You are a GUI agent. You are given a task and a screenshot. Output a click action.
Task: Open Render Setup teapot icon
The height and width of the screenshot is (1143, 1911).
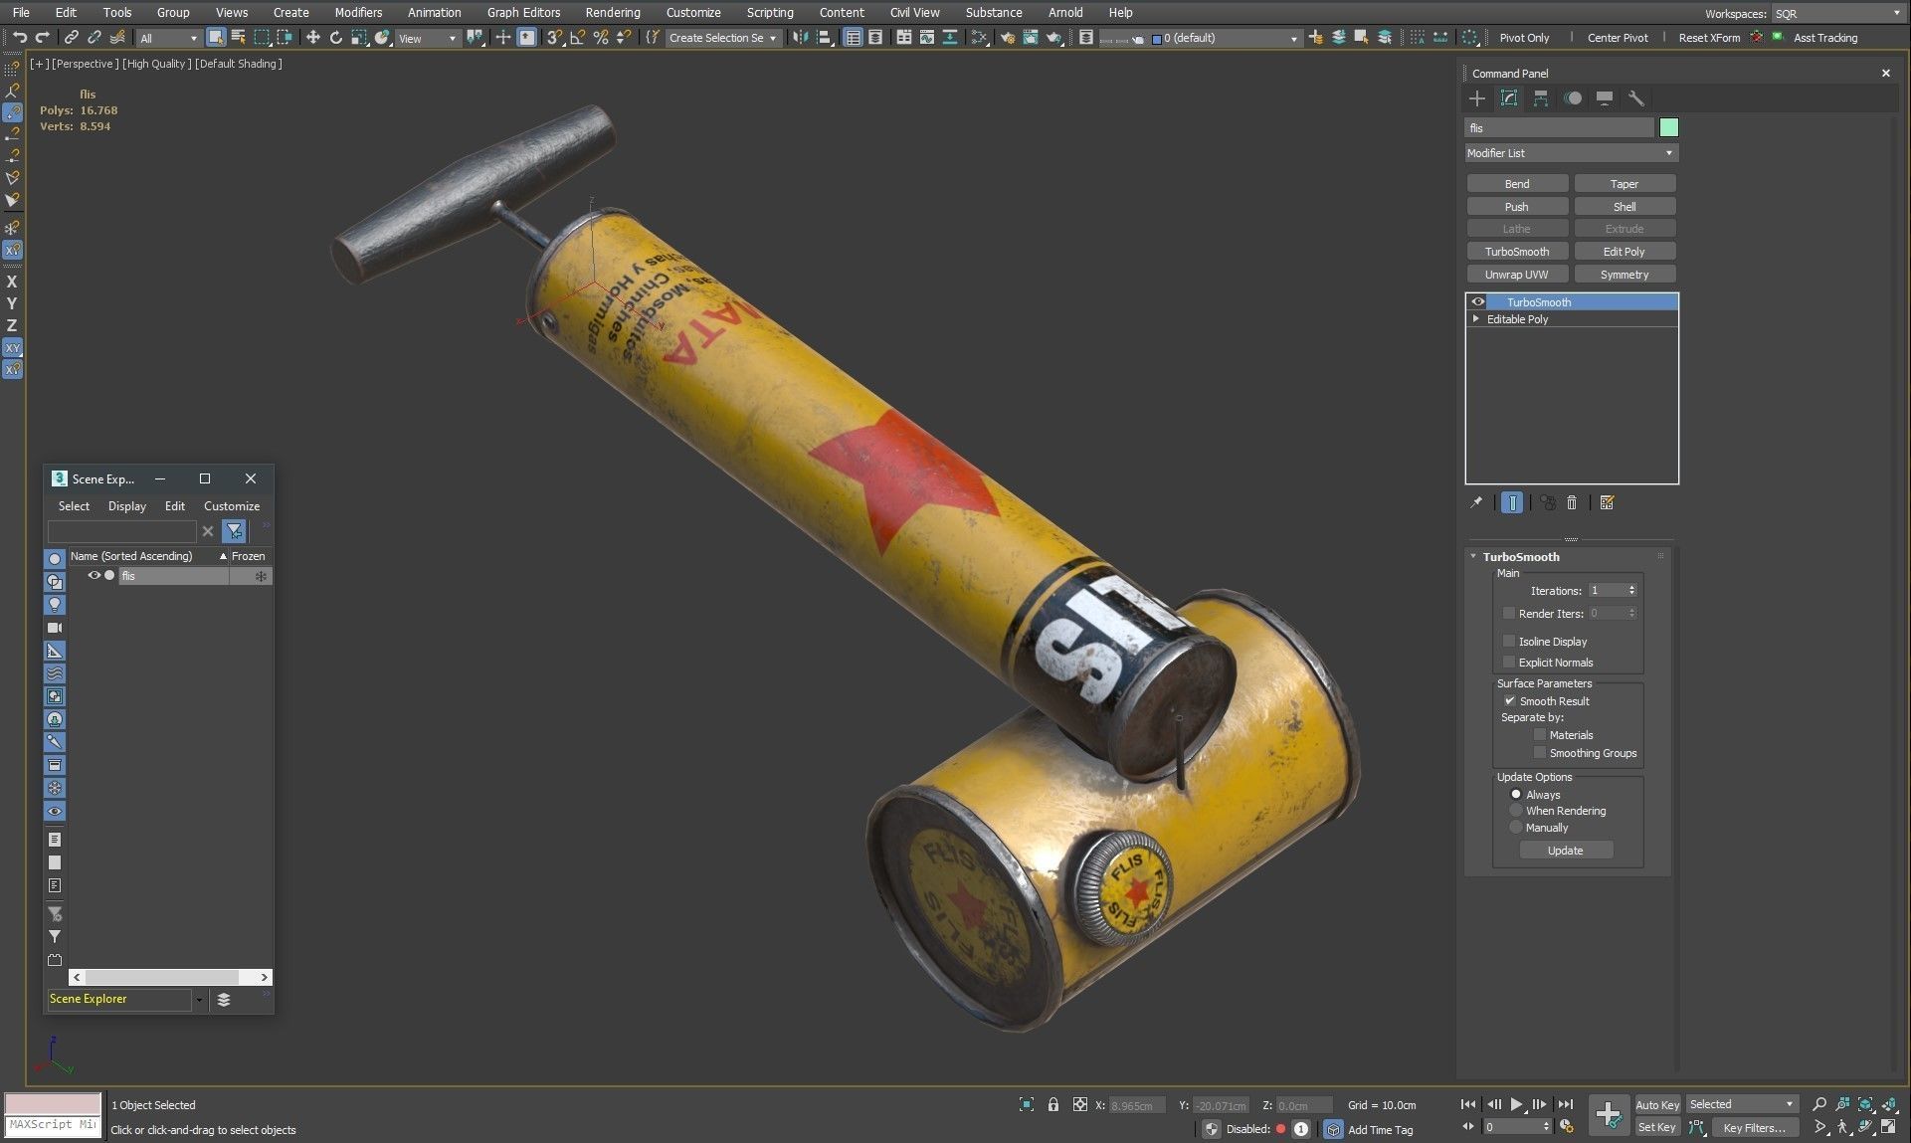tap(1008, 38)
